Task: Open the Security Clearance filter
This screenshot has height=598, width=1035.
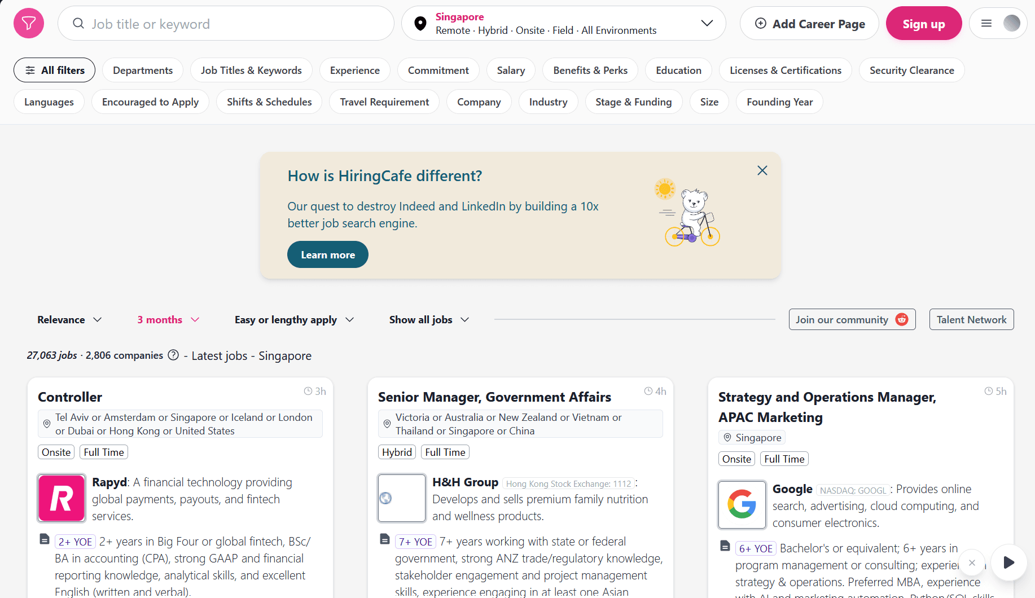Action: click(x=912, y=70)
